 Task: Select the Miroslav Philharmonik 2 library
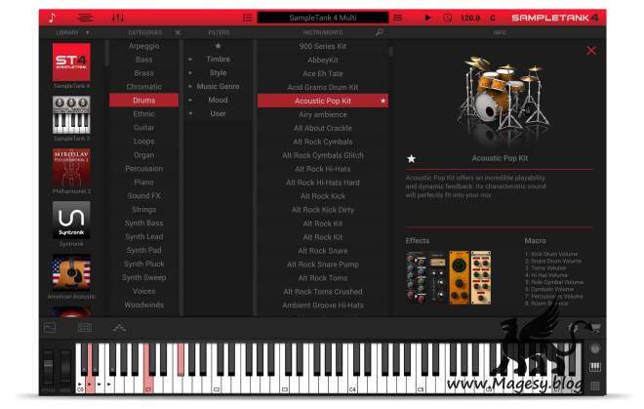click(71, 167)
